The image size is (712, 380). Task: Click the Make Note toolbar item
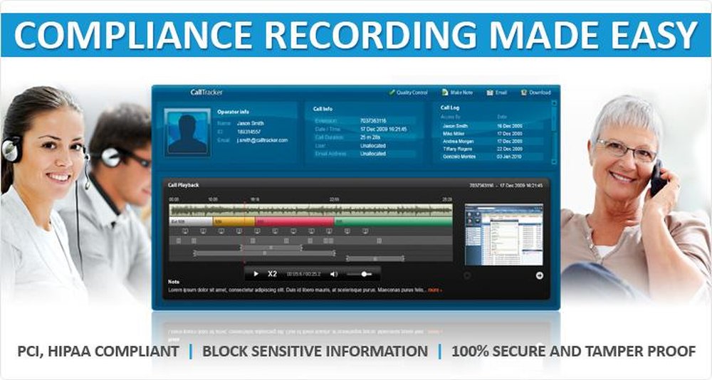[457, 93]
